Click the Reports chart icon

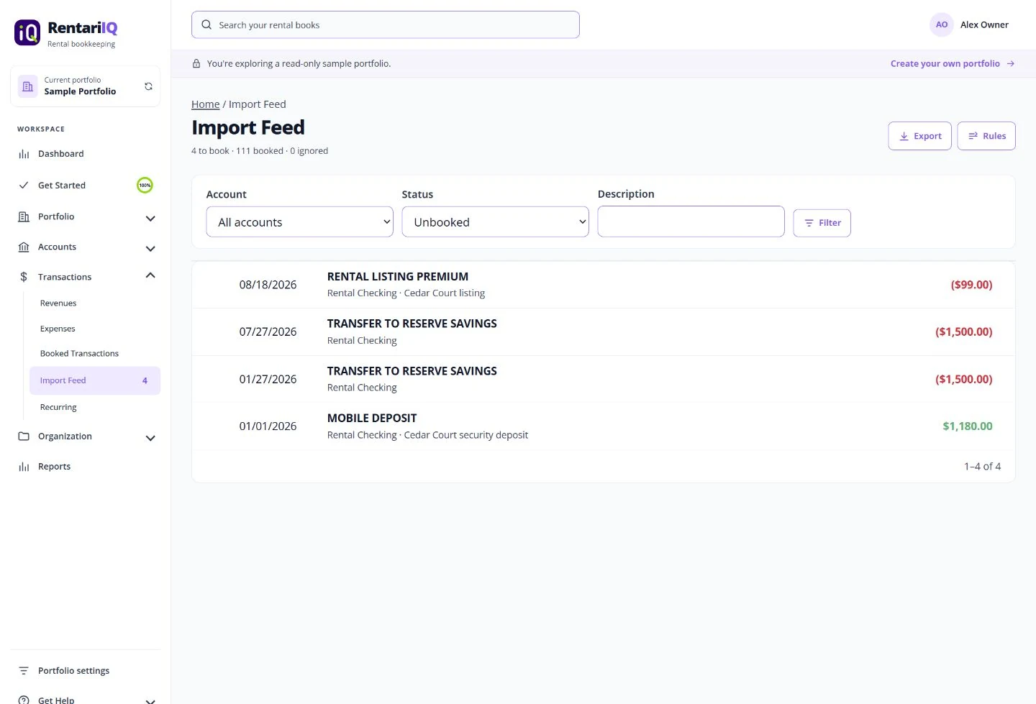24,467
